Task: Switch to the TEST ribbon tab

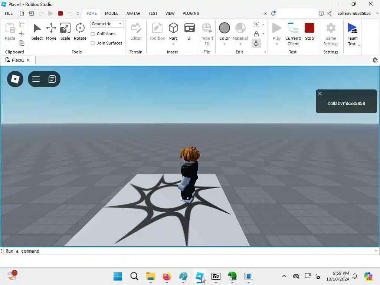Action: 153,13
